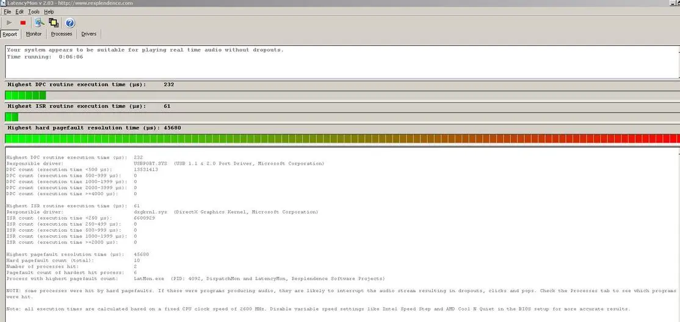This screenshot has height=322, width=680.
Task: Click the 'suitable for playing real time audio' message
Action: coord(145,50)
